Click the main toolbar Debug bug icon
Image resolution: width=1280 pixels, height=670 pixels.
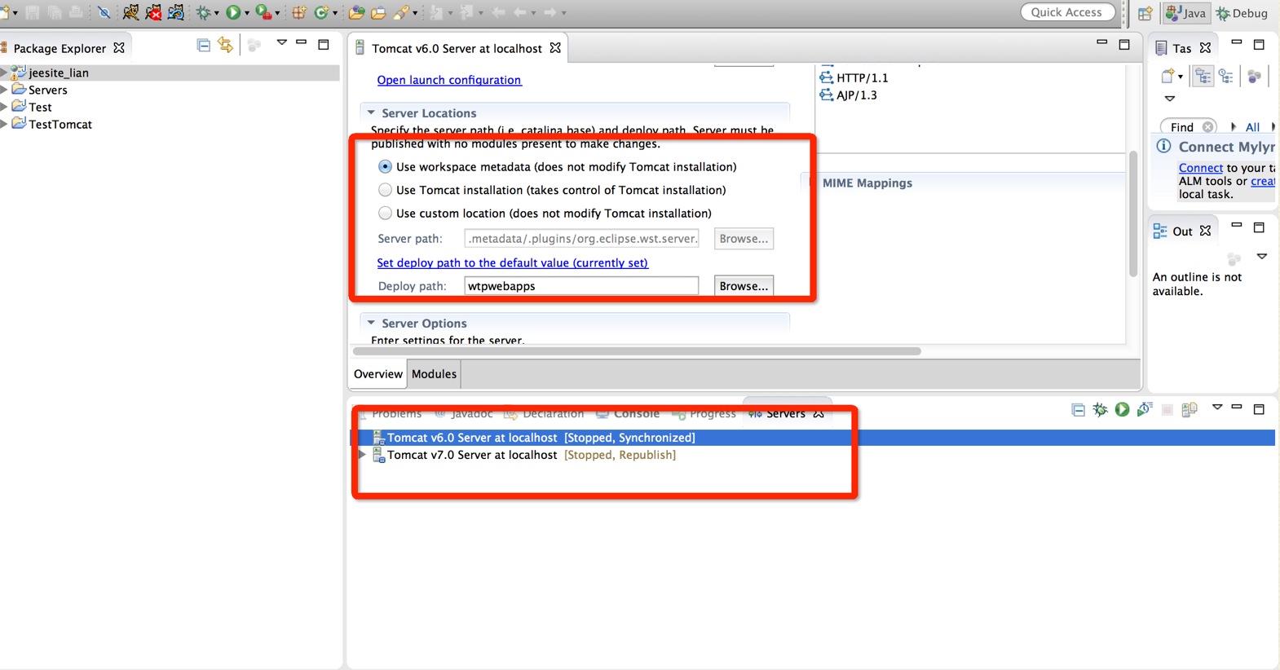click(203, 12)
